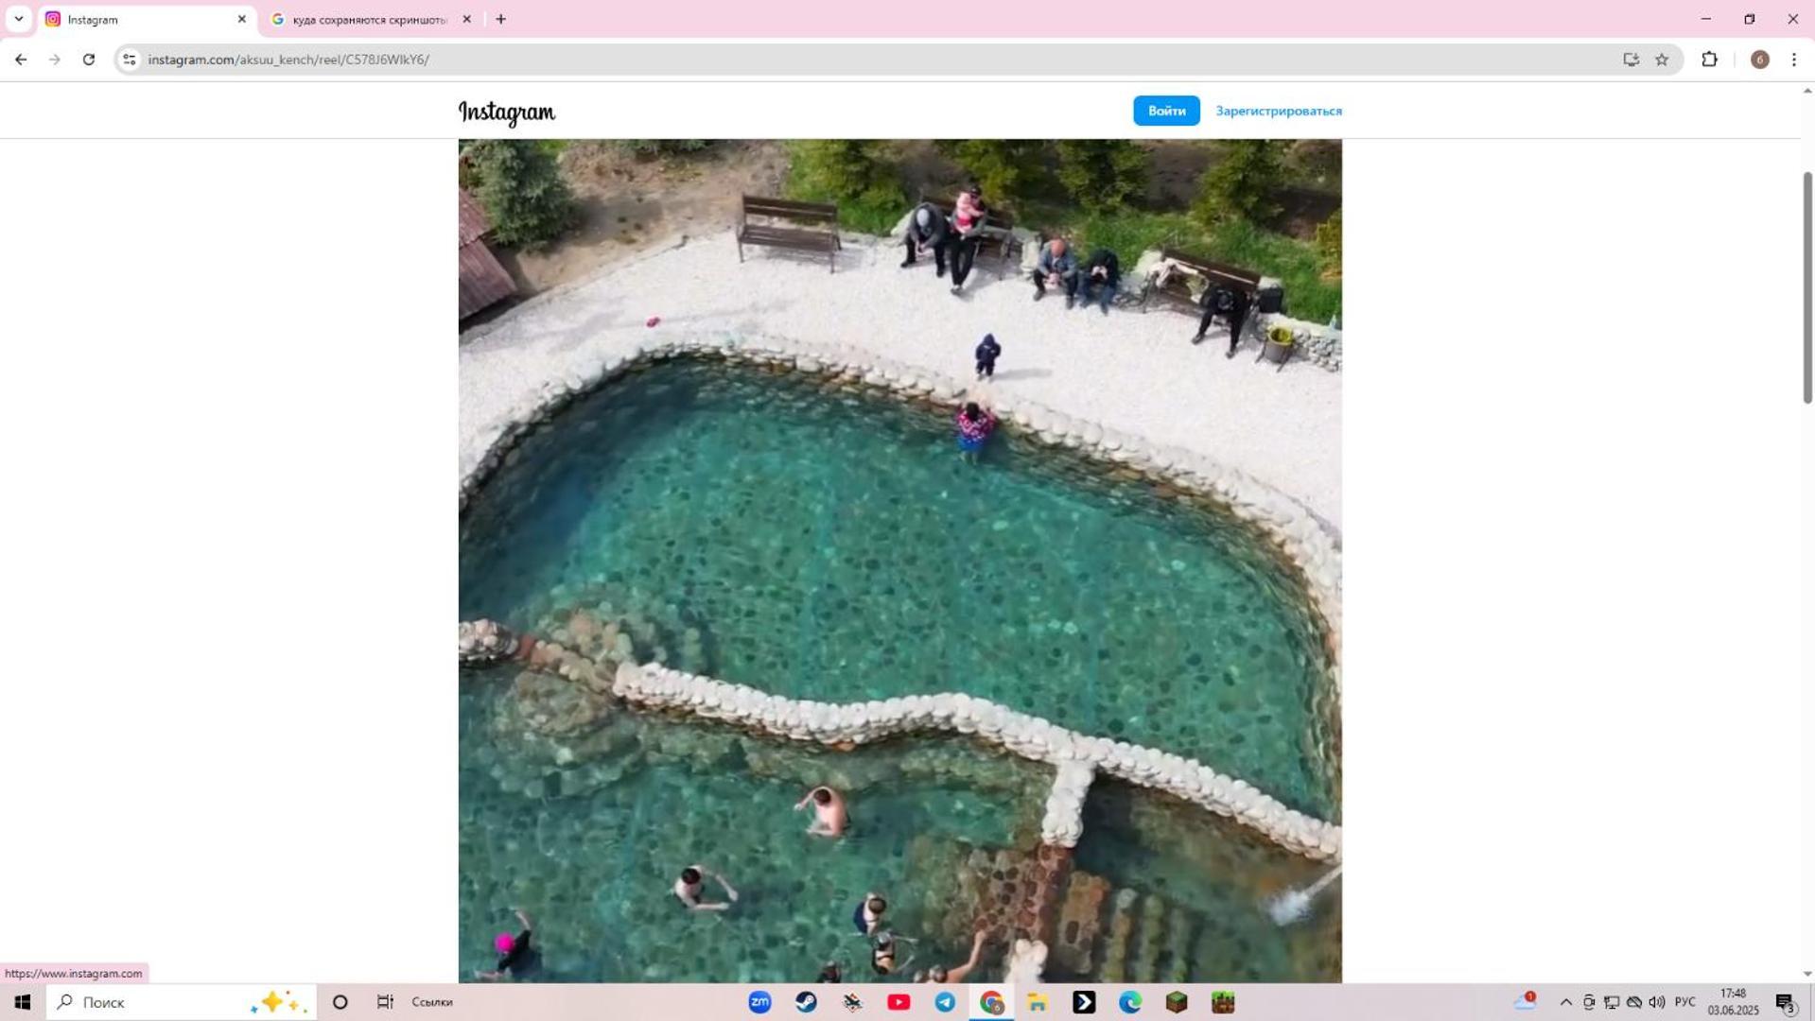Open YouTube from the taskbar
Viewport: 1815px width, 1021px height.
pos(899,1002)
